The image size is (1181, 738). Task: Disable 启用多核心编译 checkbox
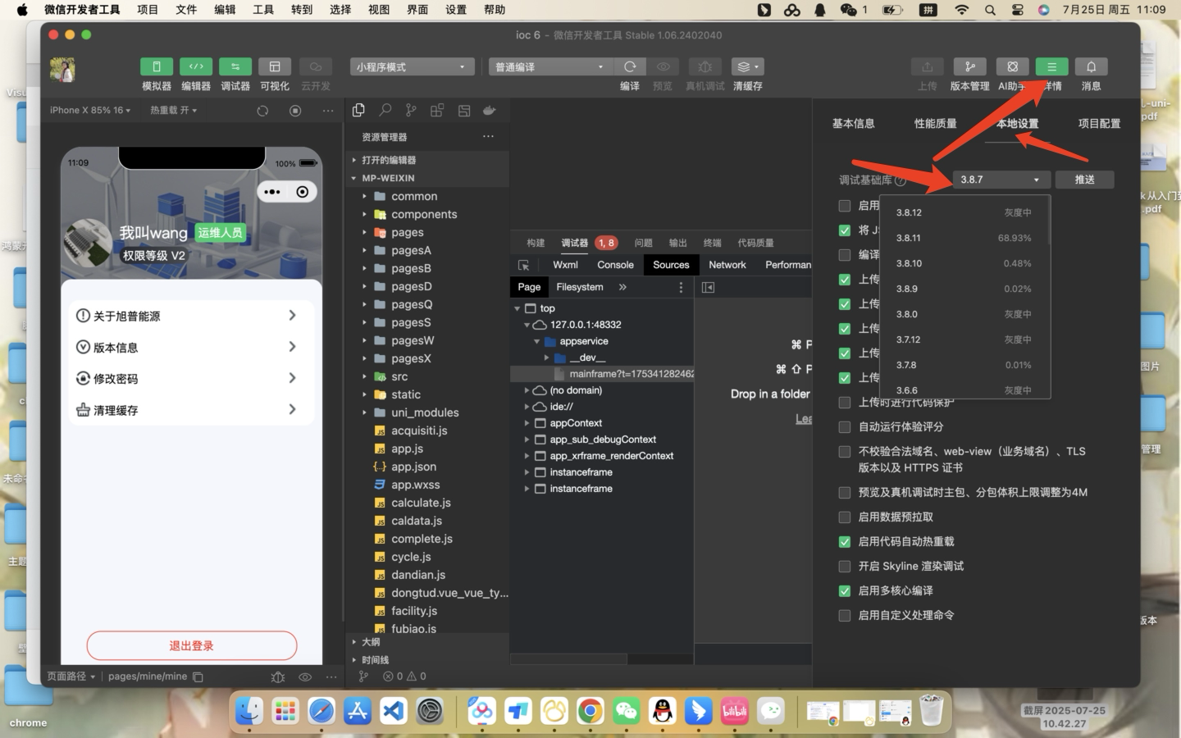click(845, 590)
